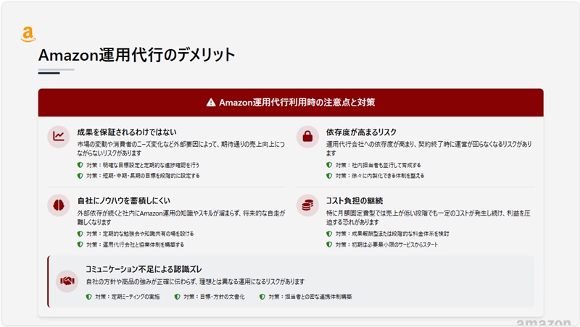This screenshot has height=327, width=580.
Task: Click the Amazon logo icon at top left
Action: (28, 34)
